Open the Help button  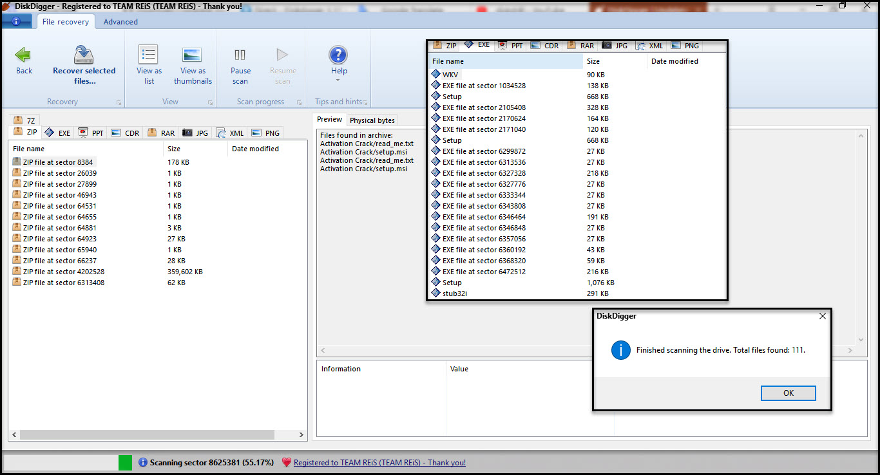[338, 62]
